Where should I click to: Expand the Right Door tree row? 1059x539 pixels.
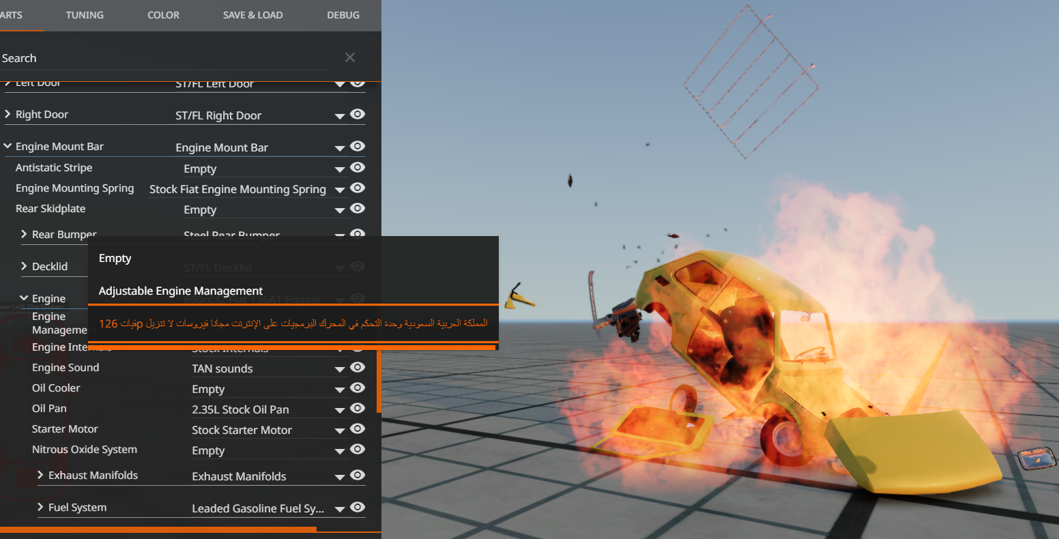tap(8, 114)
